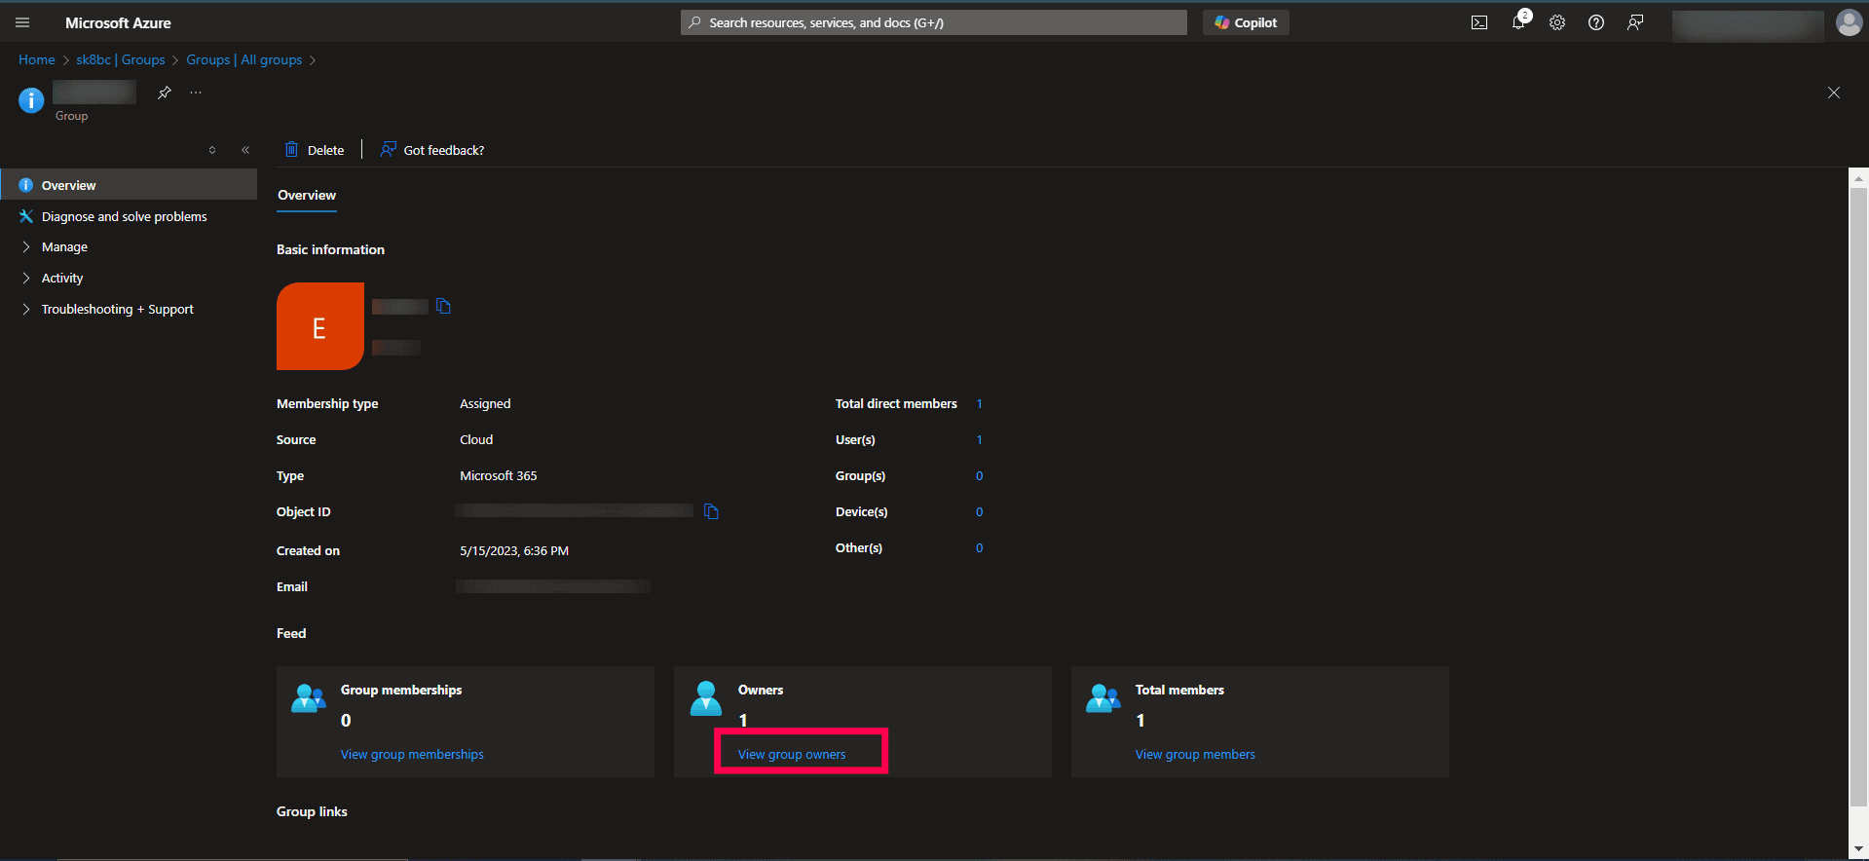Image resolution: width=1869 pixels, height=861 pixels.
Task: Open Copilot in Azure
Action: (x=1246, y=22)
